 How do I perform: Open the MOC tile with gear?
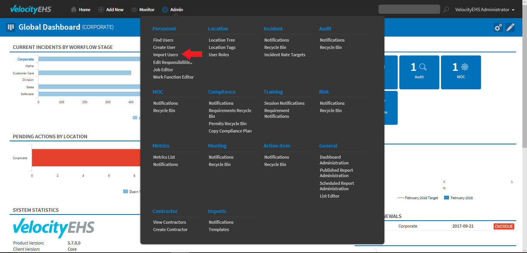tap(461, 72)
